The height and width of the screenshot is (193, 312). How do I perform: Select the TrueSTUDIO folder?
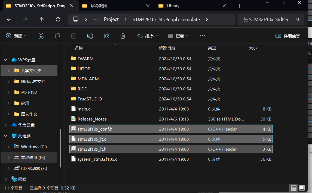click(x=171, y=99)
